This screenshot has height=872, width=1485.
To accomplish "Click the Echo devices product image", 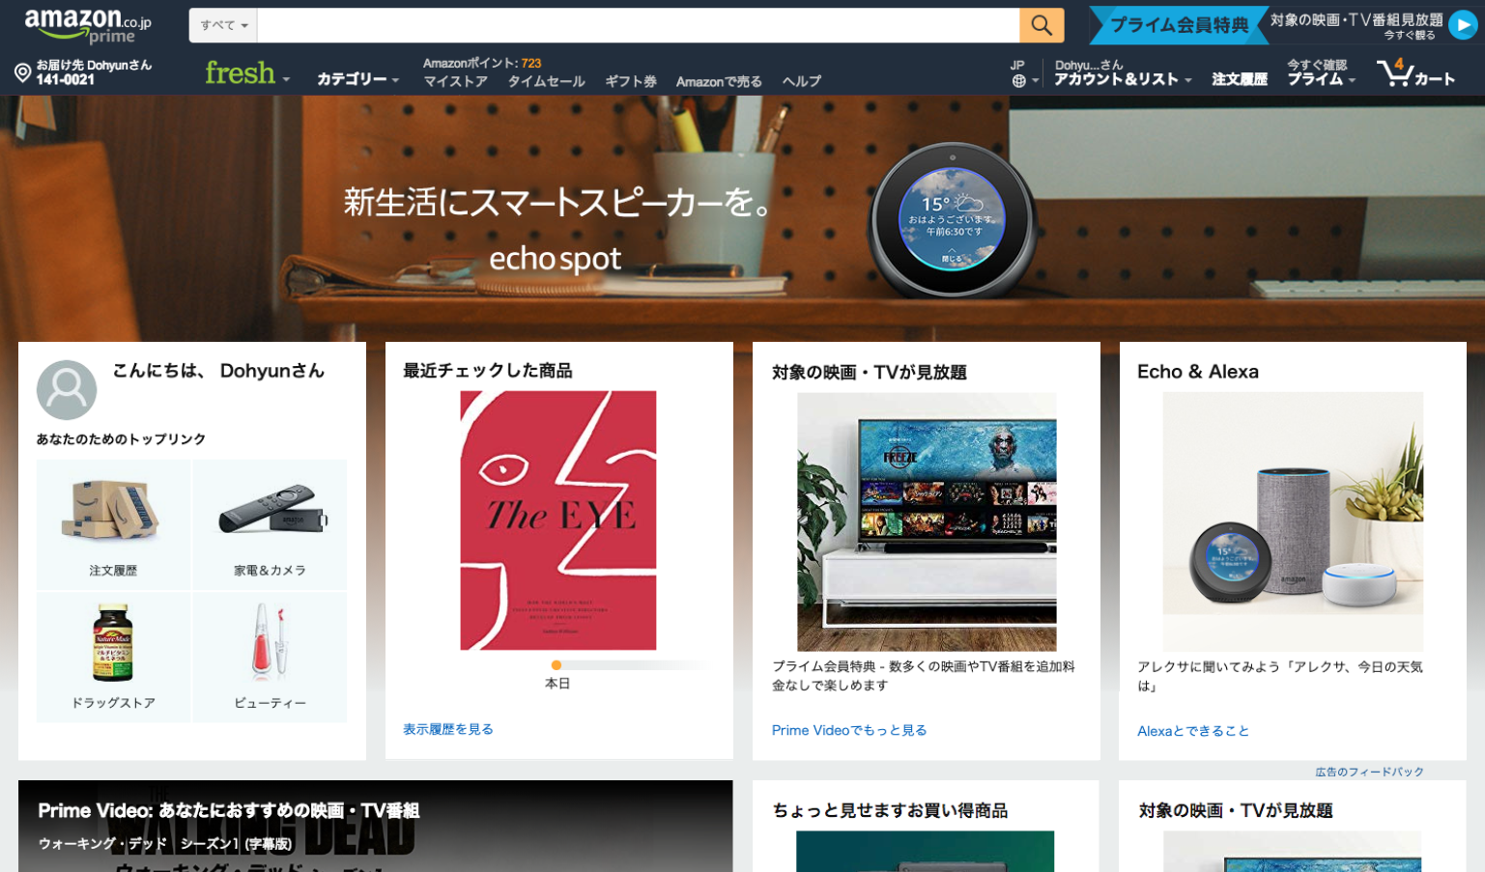I will click(1293, 521).
